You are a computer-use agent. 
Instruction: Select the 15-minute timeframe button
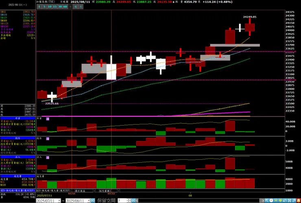click(55, 7)
